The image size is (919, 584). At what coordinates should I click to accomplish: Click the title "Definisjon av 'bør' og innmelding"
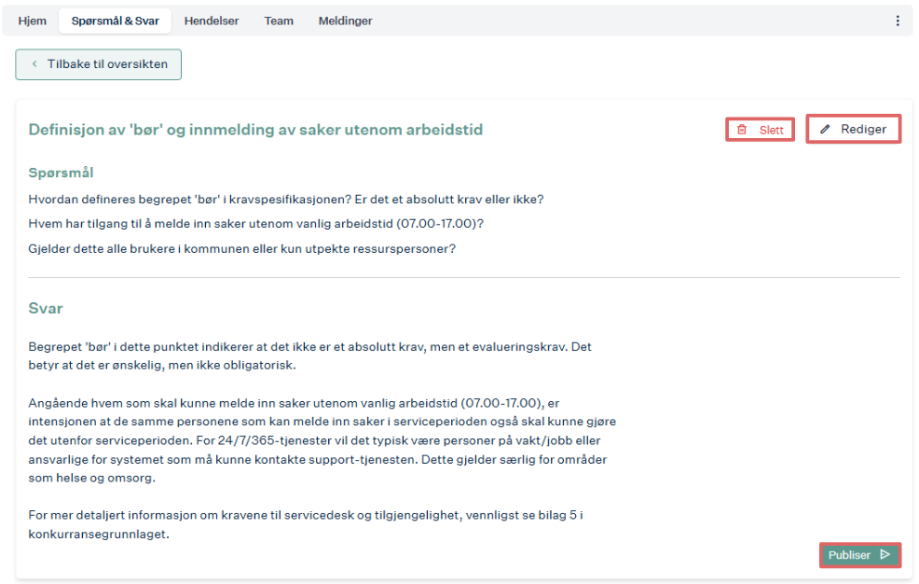click(255, 130)
